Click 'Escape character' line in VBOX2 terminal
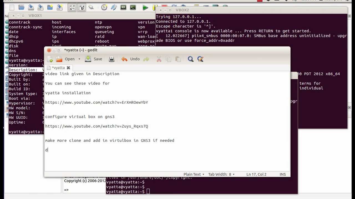The width and height of the screenshot is (355, 199). pos(186,26)
